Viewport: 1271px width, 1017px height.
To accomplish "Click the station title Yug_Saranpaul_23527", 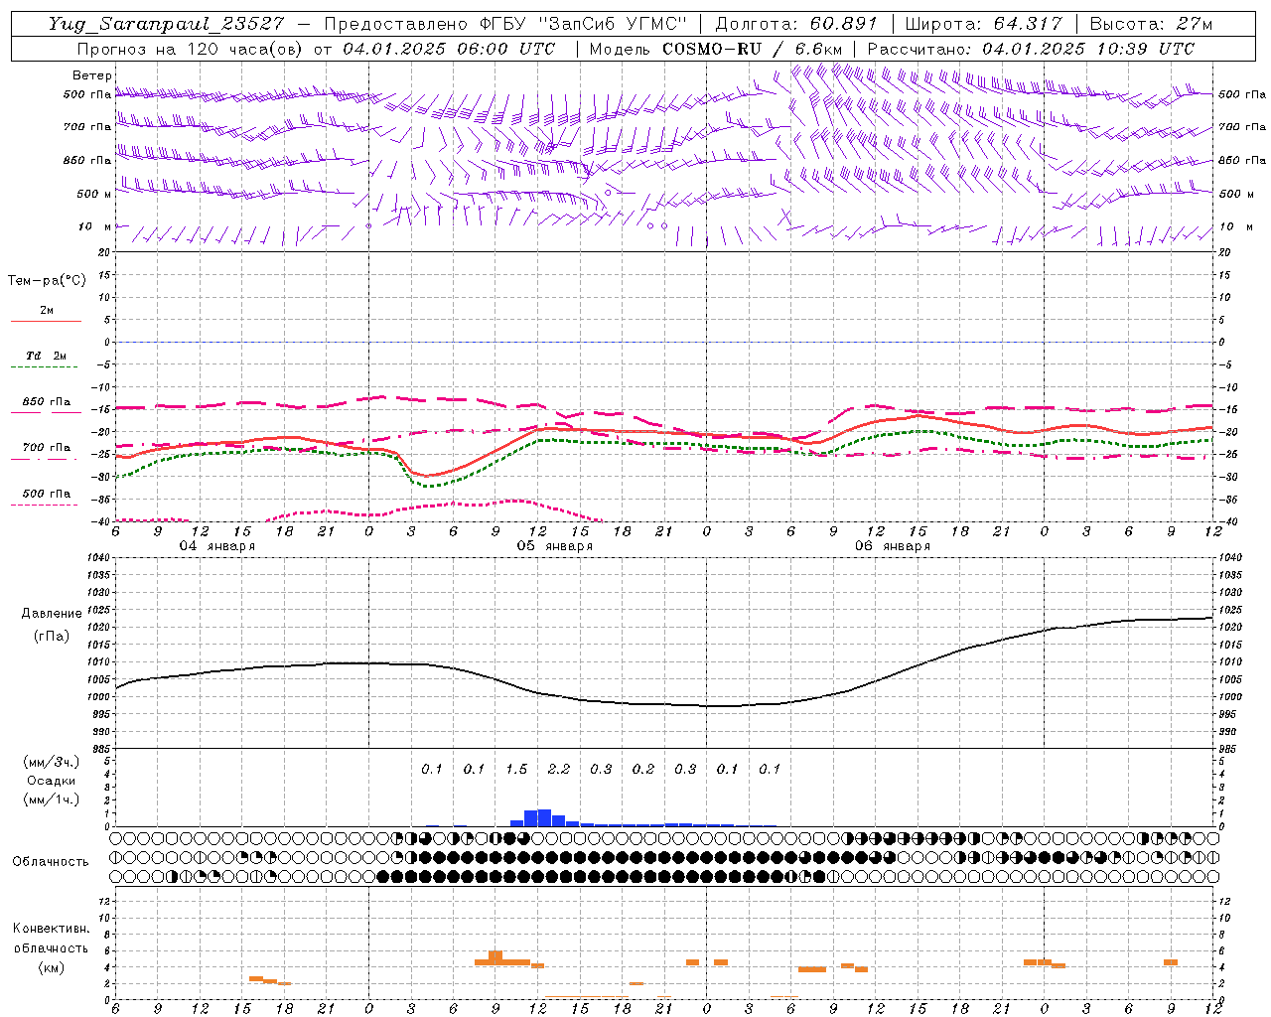I will coord(166,24).
